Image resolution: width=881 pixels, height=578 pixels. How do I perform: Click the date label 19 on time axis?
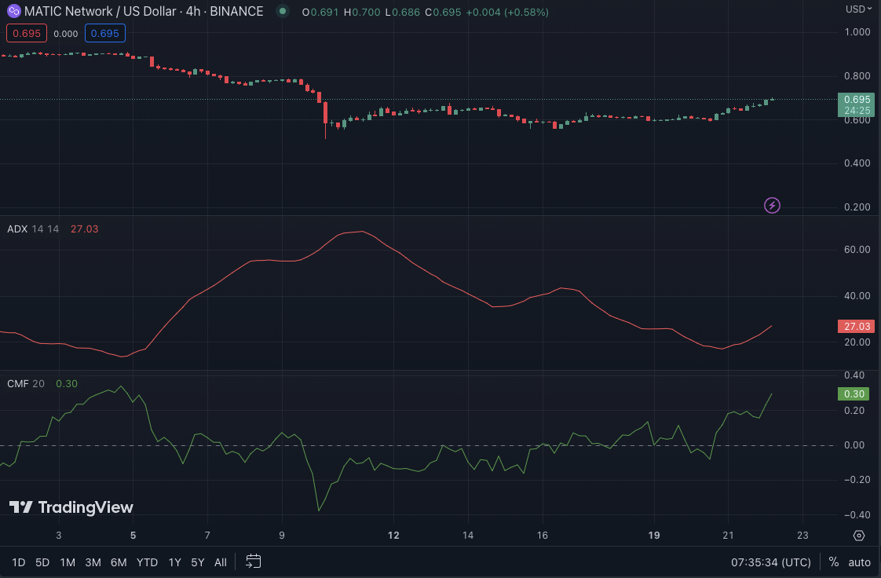coord(654,536)
